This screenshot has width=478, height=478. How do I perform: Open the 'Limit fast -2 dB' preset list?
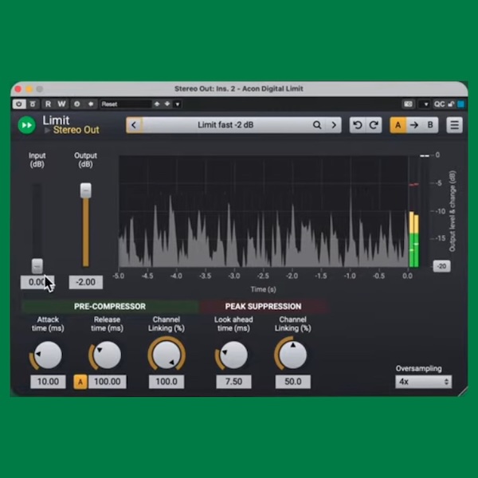click(225, 125)
